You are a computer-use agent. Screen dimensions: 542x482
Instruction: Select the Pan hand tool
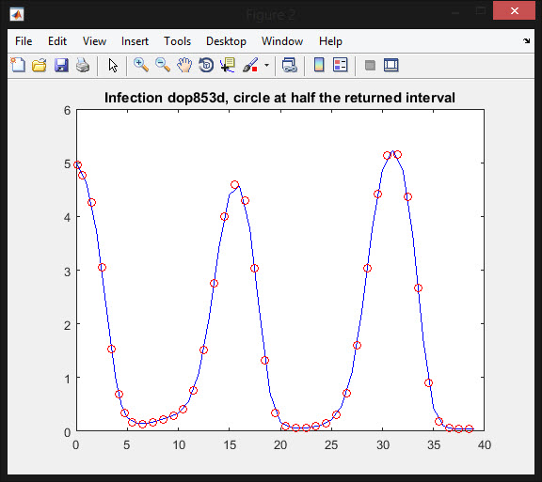[184, 65]
